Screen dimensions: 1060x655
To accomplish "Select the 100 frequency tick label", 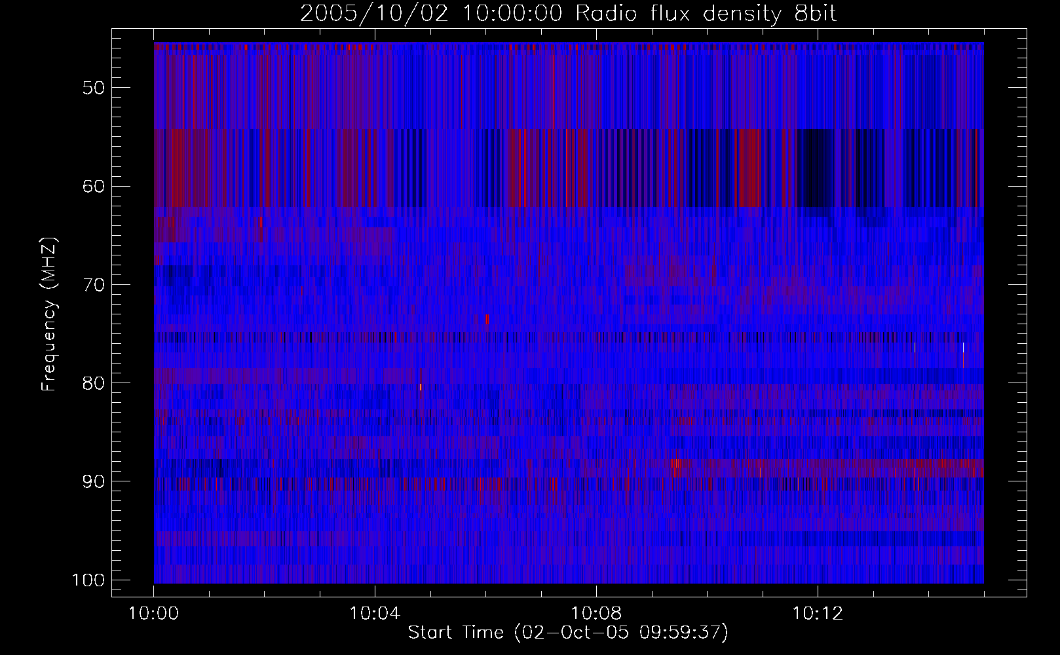I will [88, 580].
